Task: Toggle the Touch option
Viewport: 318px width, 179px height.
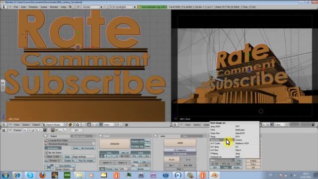Action: pyautogui.click(x=76, y=148)
